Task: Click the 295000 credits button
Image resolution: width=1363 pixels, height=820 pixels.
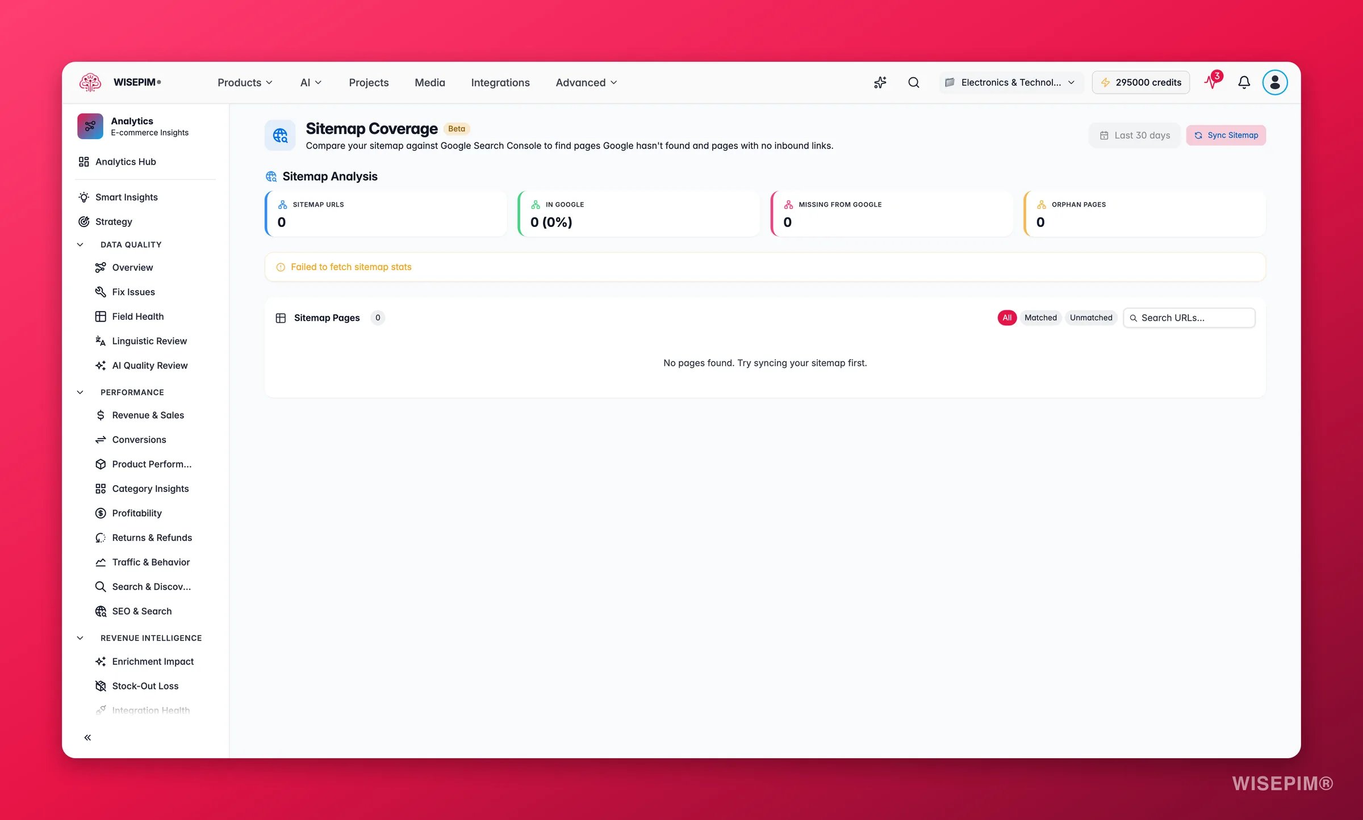Action: tap(1140, 82)
